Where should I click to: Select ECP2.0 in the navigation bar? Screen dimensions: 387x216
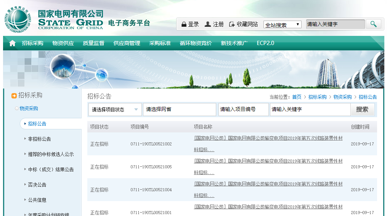point(265,43)
